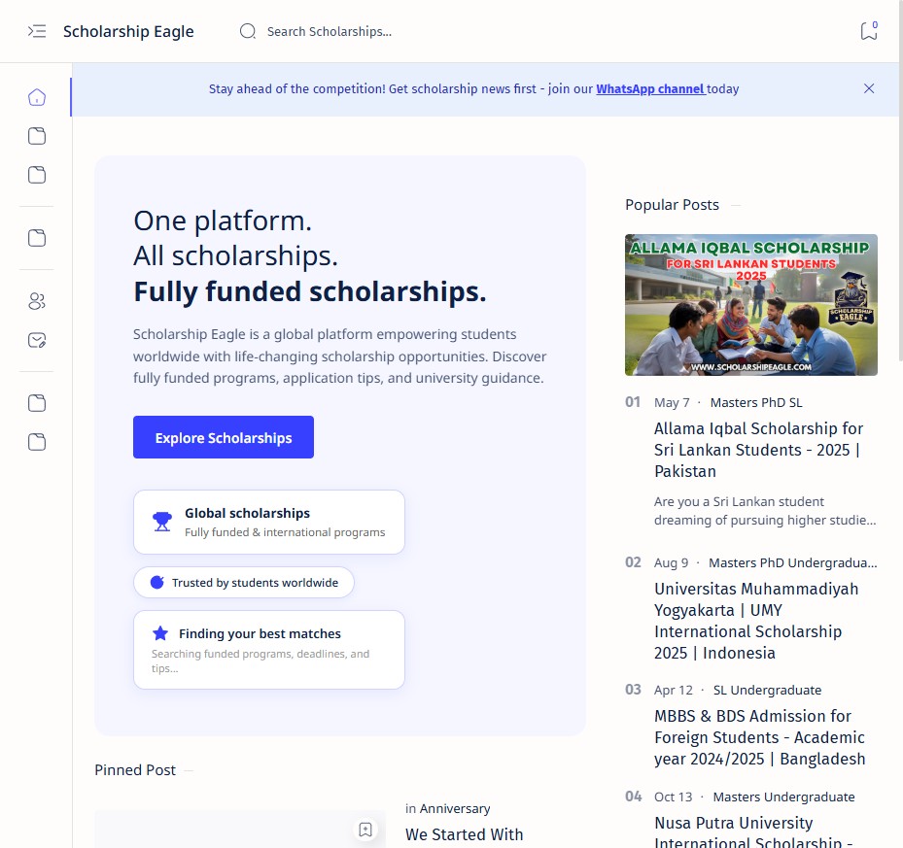The width and height of the screenshot is (903, 848).
Task: Open the WhatsApp channel link in the banner
Action: [648, 88]
